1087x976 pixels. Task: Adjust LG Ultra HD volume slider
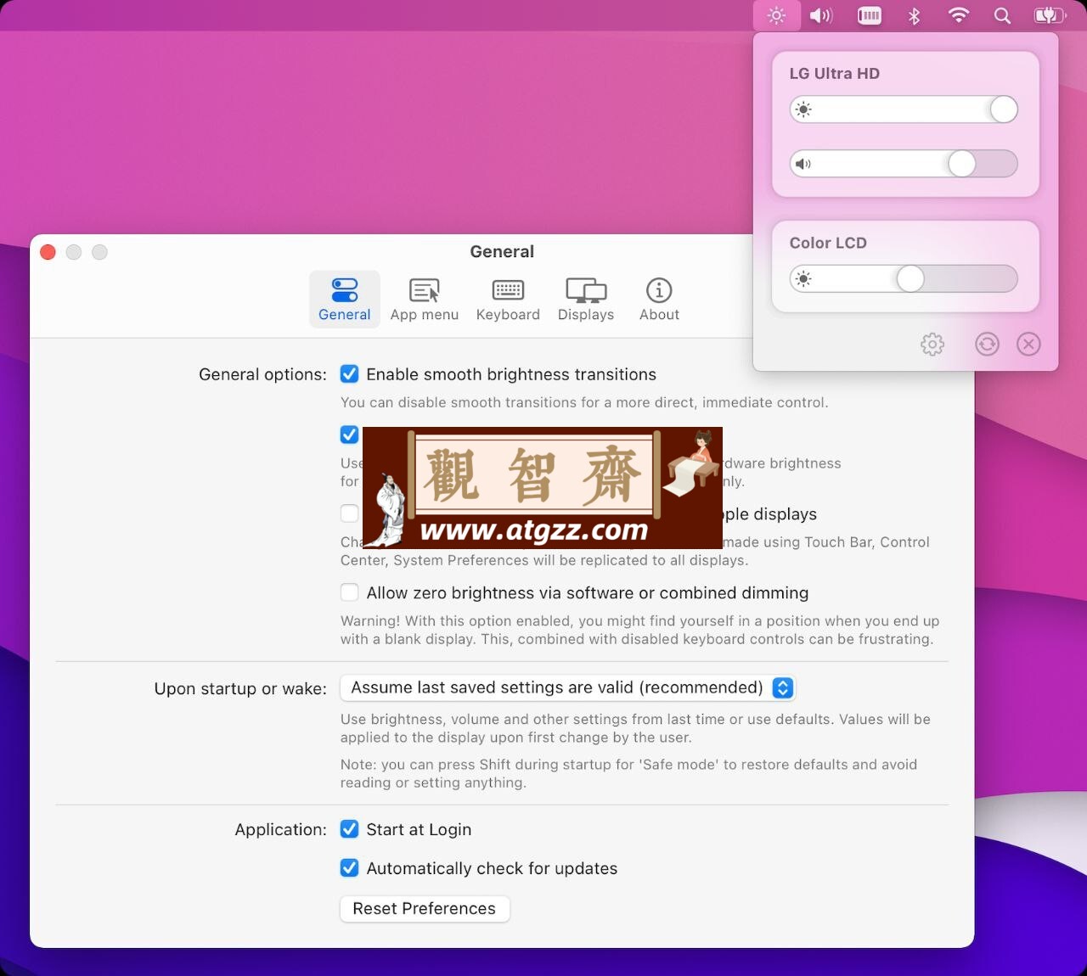904,164
